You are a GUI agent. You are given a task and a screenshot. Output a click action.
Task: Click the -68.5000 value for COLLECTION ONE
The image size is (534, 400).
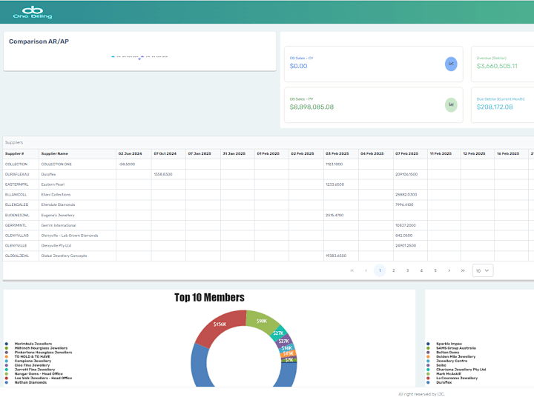coord(127,164)
